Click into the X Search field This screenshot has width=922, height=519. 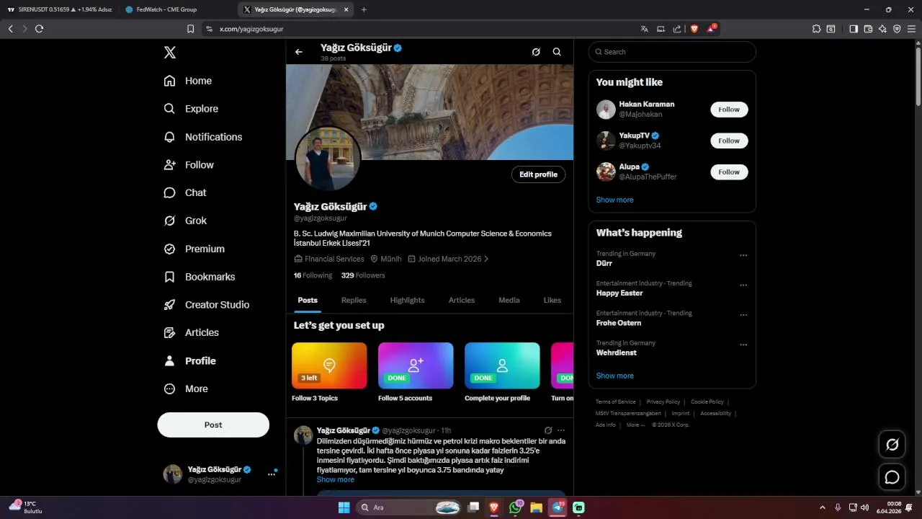pyautogui.click(x=672, y=52)
